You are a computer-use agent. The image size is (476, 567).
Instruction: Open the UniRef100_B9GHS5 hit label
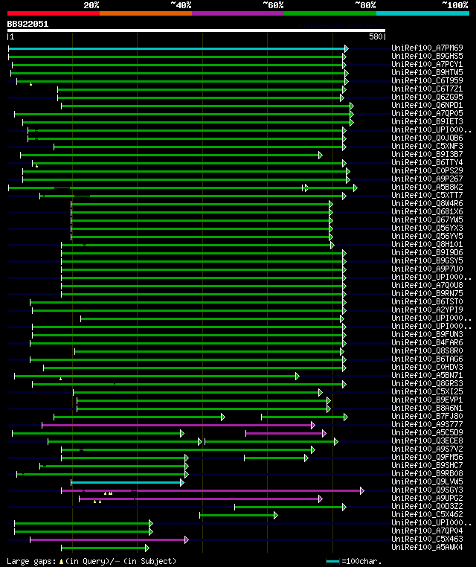(x=427, y=56)
